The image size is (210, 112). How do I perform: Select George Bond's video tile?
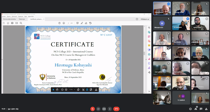[x=181, y=8]
